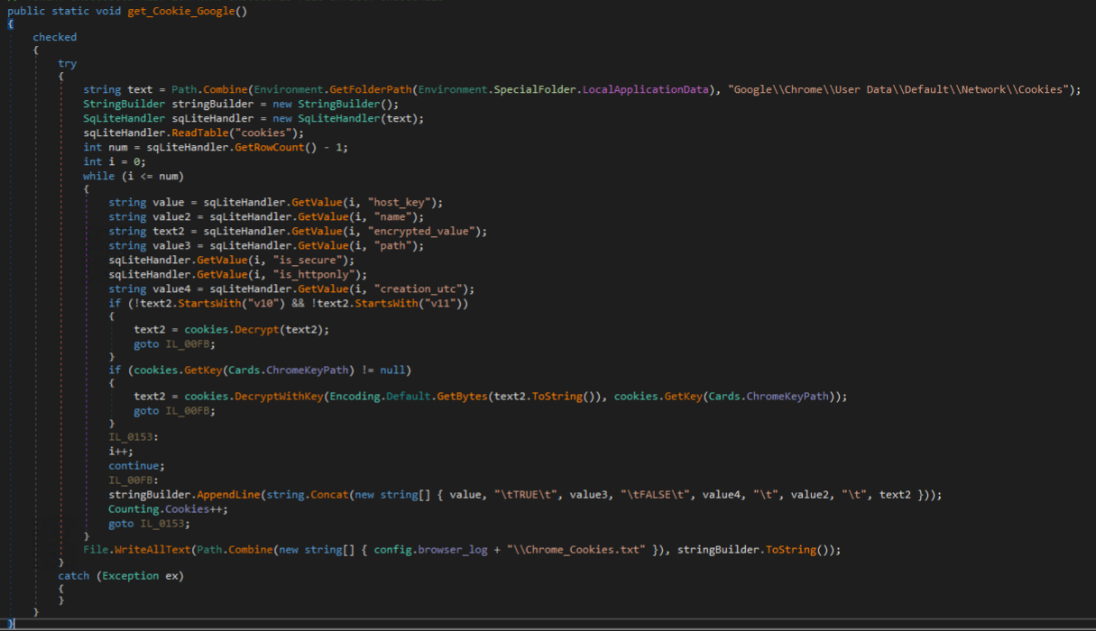
Task: Click the 'num' variable declaration
Action: 119,147
